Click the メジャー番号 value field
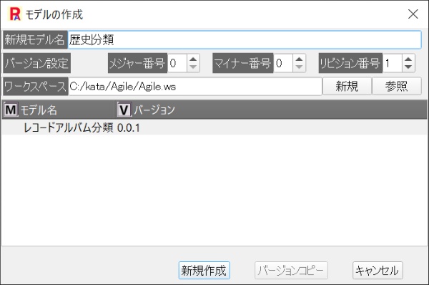Viewport: 429px width, 285px height. [177, 63]
